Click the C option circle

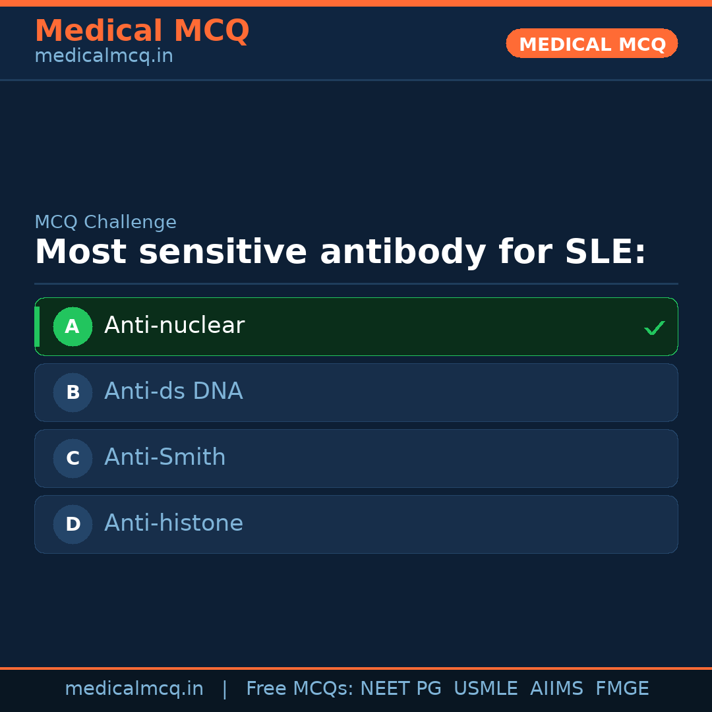[x=73, y=458]
